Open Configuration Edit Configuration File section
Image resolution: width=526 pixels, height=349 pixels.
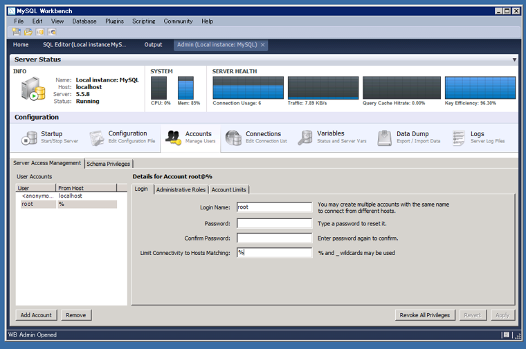(x=123, y=138)
